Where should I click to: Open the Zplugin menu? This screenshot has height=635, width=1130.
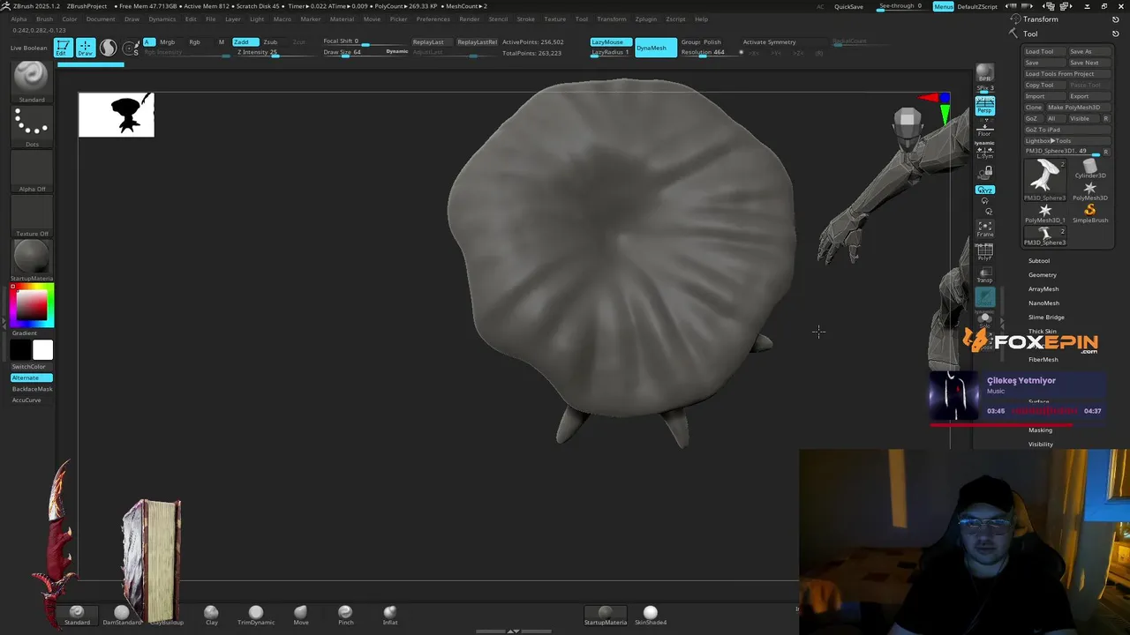click(645, 19)
